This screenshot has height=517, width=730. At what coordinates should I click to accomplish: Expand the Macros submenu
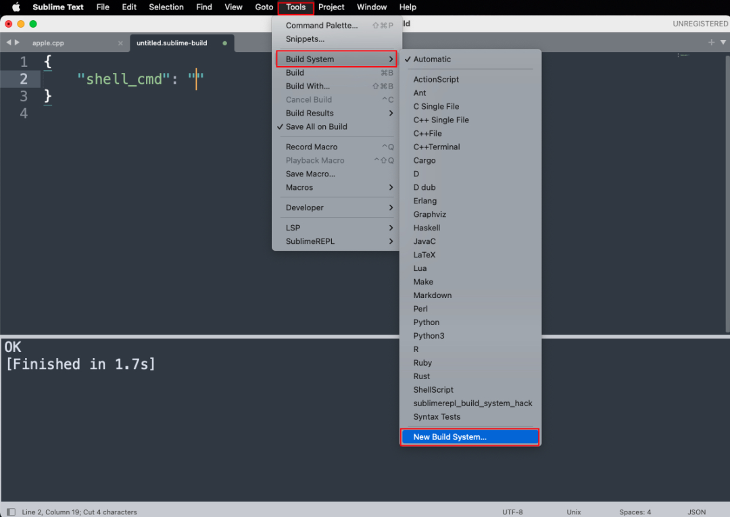coord(336,187)
